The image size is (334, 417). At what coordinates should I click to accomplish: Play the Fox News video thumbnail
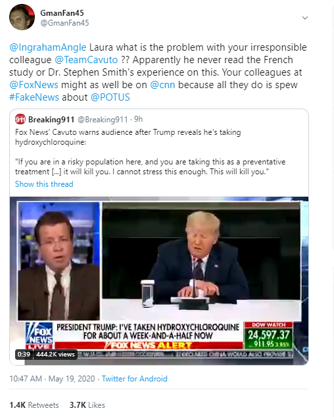159,281
